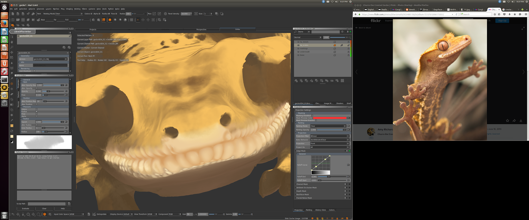Adjust the Painting Opacity slider in Projection

pos(332,130)
